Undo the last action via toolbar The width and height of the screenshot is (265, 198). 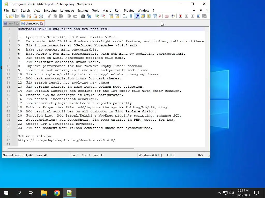(69, 16)
